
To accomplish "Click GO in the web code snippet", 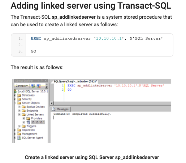I will pos(33,51).
